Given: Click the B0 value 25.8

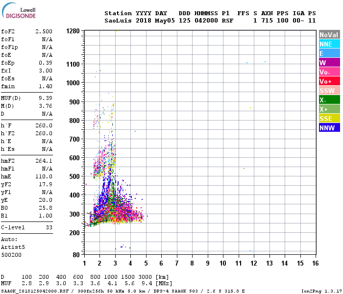Looking at the screenshot, I should coord(46,208).
